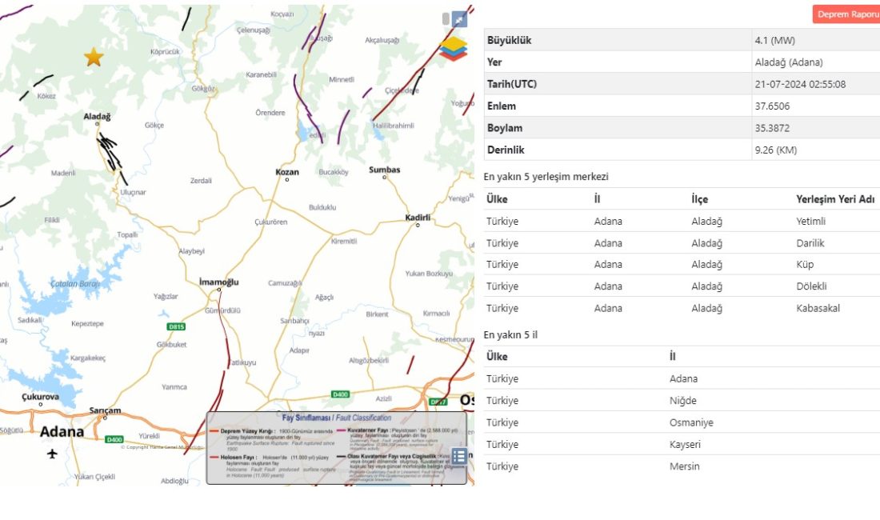880x520 pixels.
Task: Click the Boylam row label
Action: tap(505, 128)
